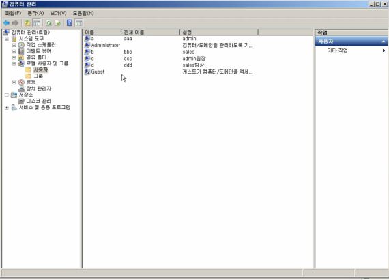Click the Back arrow toolbar icon
This screenshot has width=389, height=280.
(6, 23)
